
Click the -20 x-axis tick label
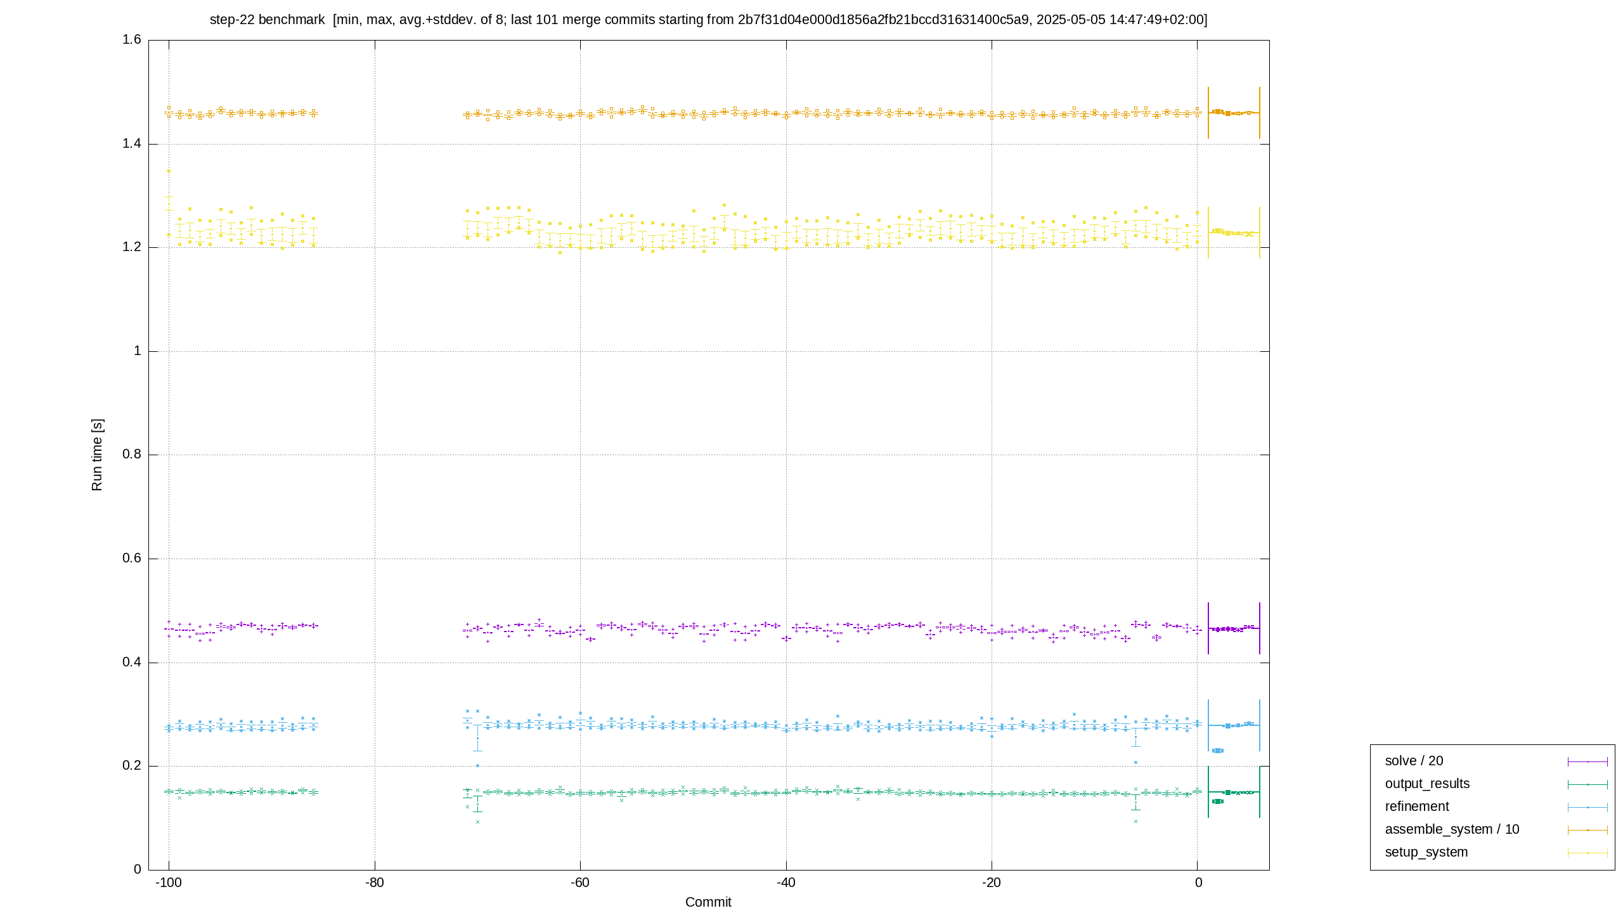pos(992,883)
